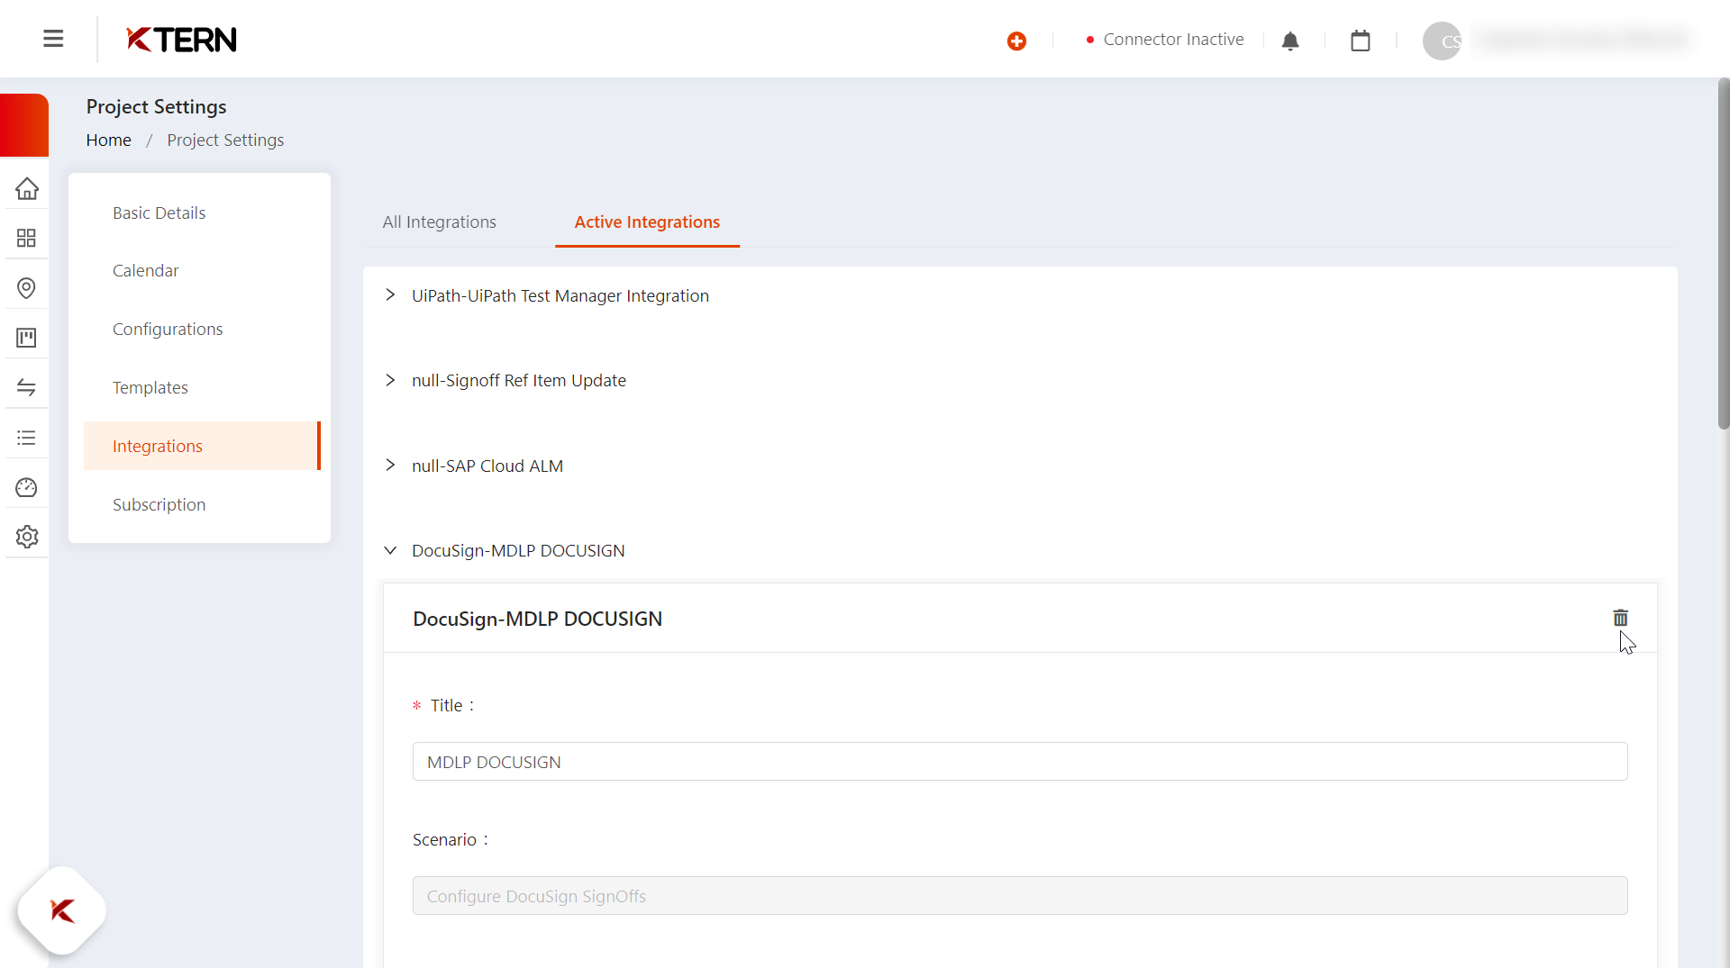Expand null-Signoff Ref Item Update
The image size is (1730, 968).
(x=390, y=380)
